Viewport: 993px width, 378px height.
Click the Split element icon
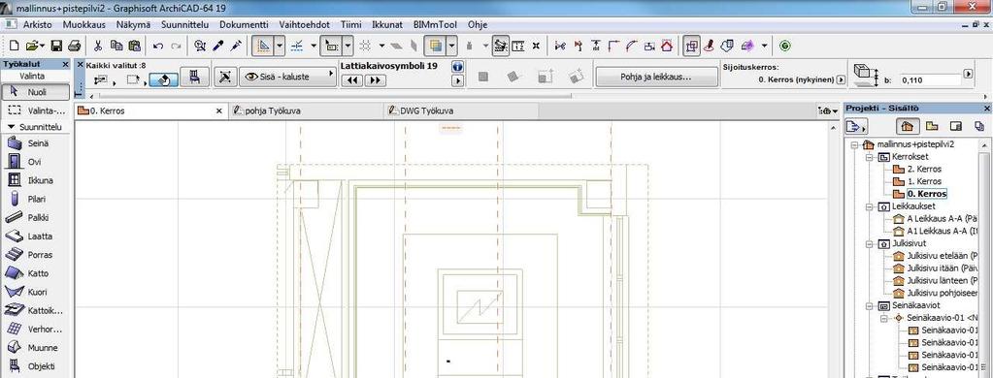click(x=579, y=46)
